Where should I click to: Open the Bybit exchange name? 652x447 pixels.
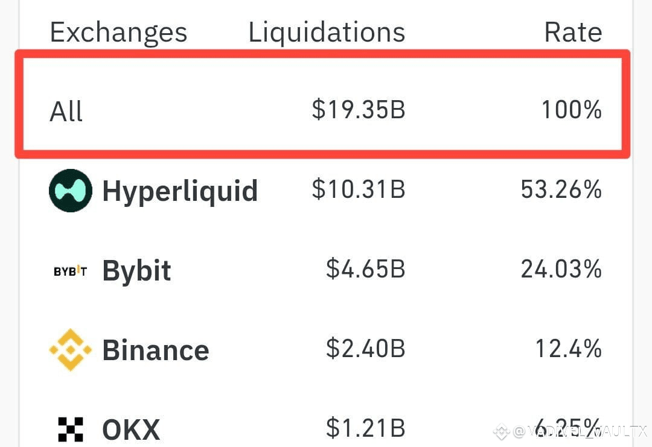pos(136,270)
